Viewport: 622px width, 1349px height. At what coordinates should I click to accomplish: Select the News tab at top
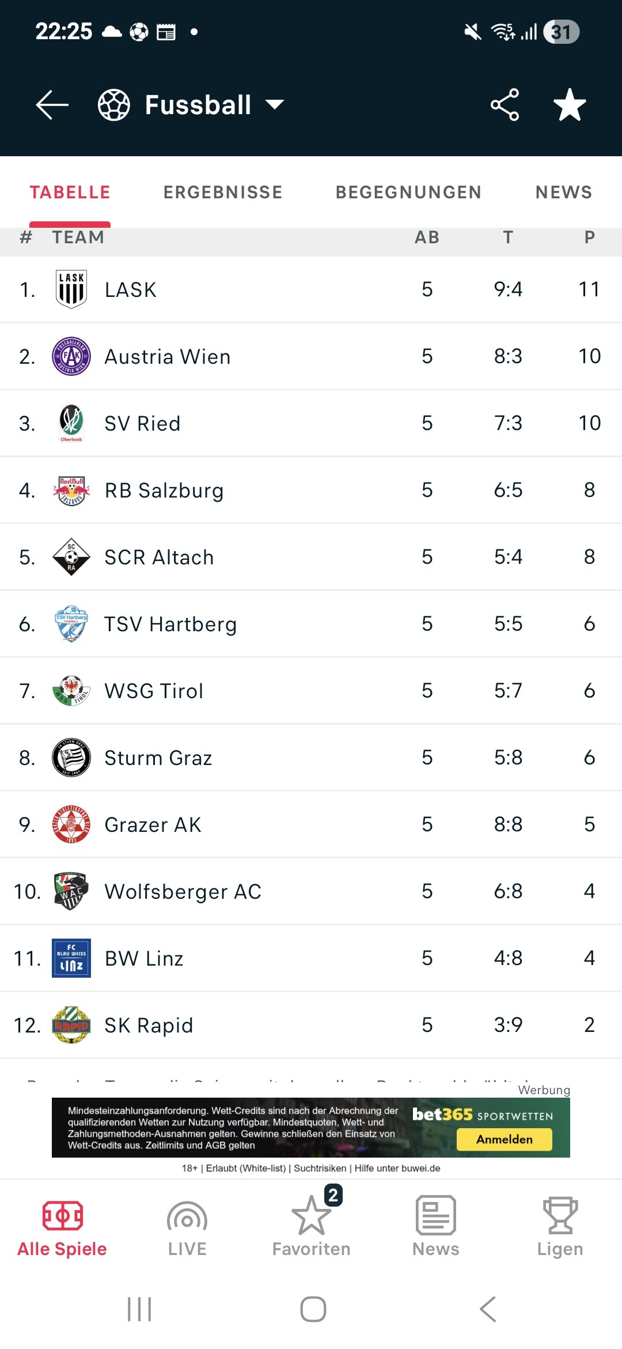[x=563, y=192]
